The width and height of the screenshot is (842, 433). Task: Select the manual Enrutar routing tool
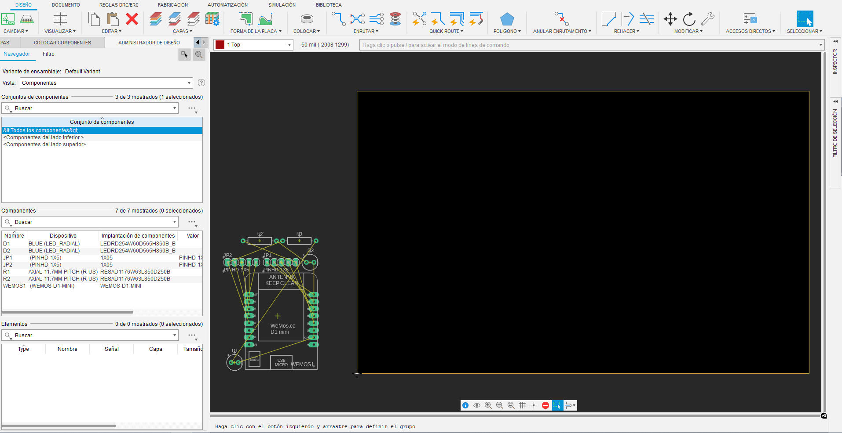coord(338,19)
